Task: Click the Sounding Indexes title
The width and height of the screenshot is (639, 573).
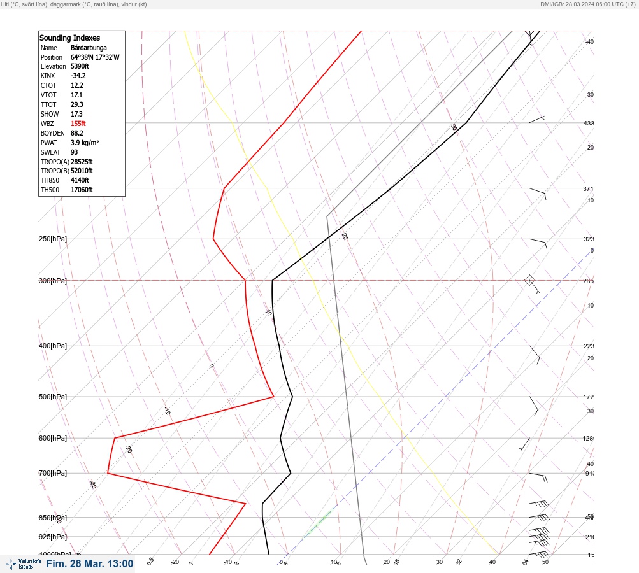Action: point(69,38)
